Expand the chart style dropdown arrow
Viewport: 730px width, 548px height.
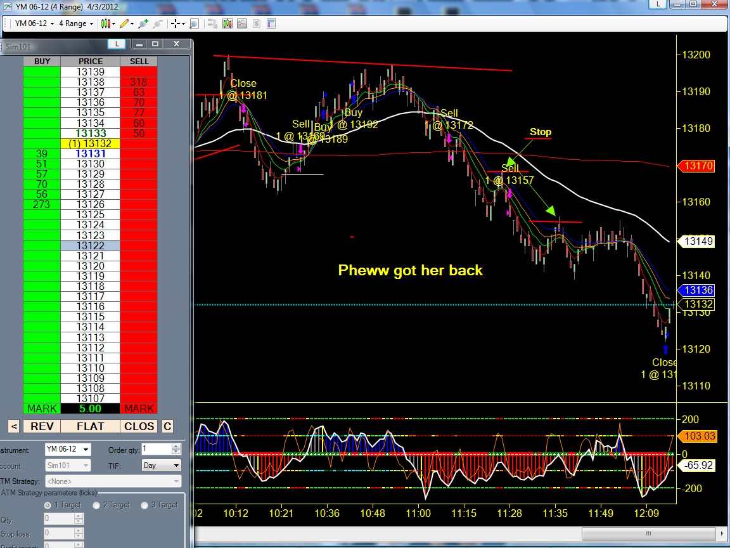[113, 23]
